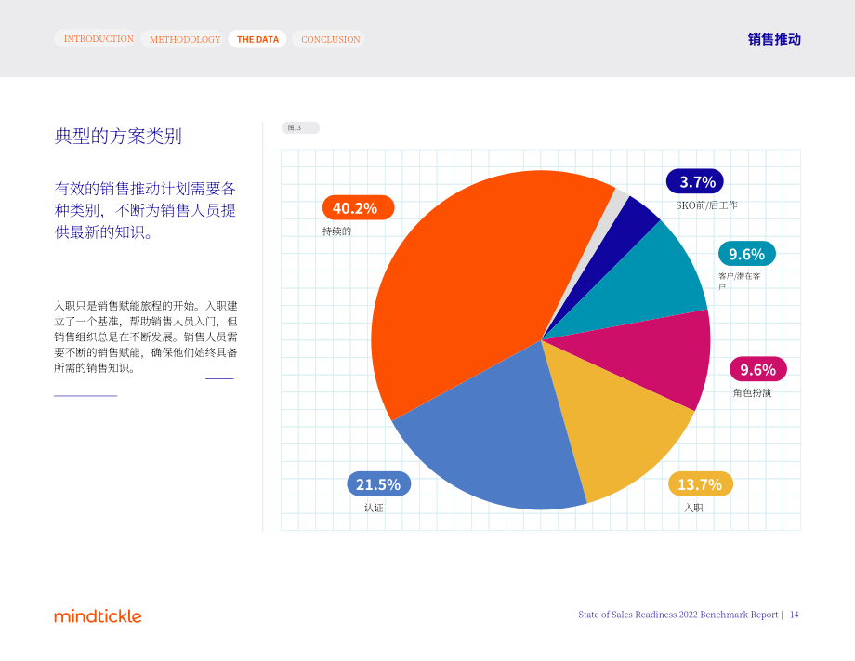Click the SKO前/后工作 label
The height and width of the screenshot is (661, 855).
(x=706, y=205)
